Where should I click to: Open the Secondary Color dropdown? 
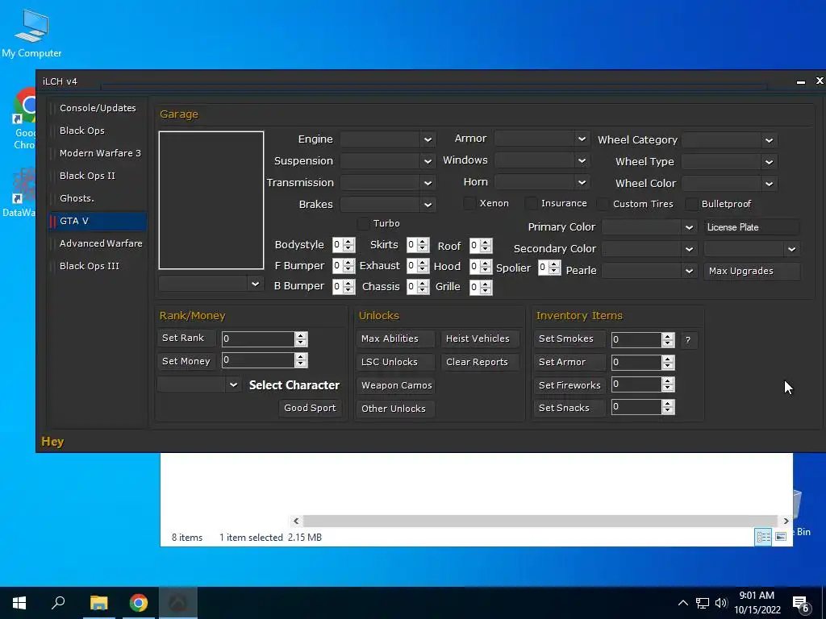tap(649, 249)
